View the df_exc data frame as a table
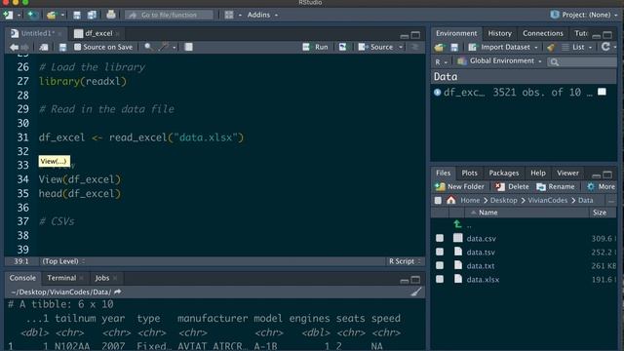Viewport: 624px width, 351px height. (x=603, y=92)
